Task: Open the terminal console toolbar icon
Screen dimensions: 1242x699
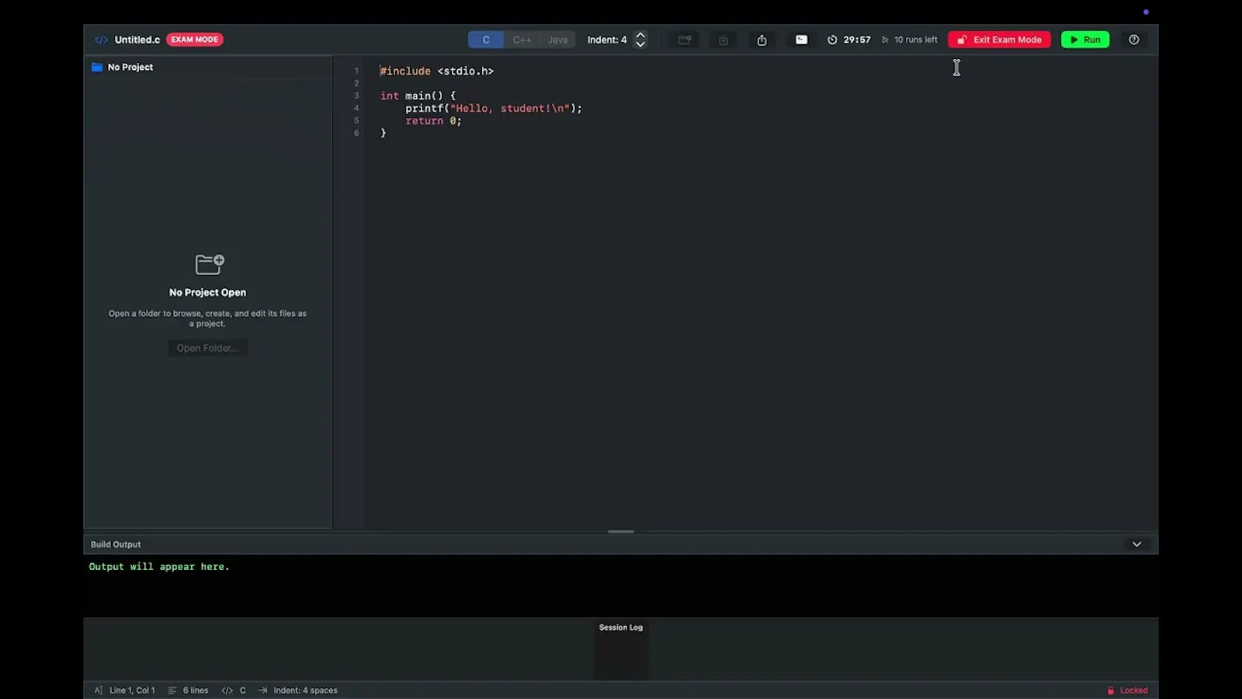Action: point(801,40)
